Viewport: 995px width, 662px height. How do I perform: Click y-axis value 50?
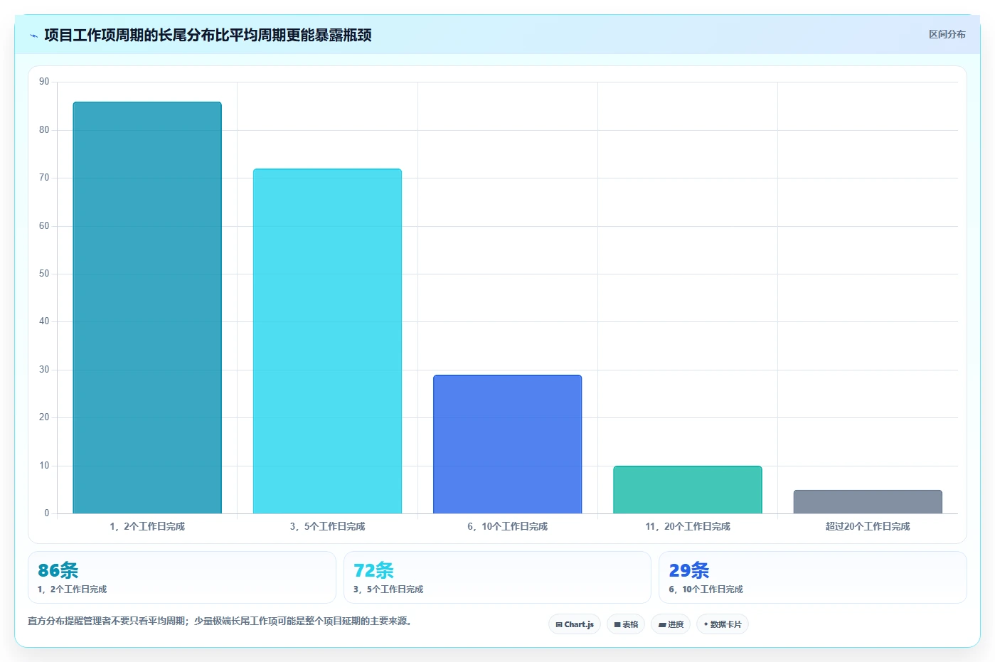(44, 274)
